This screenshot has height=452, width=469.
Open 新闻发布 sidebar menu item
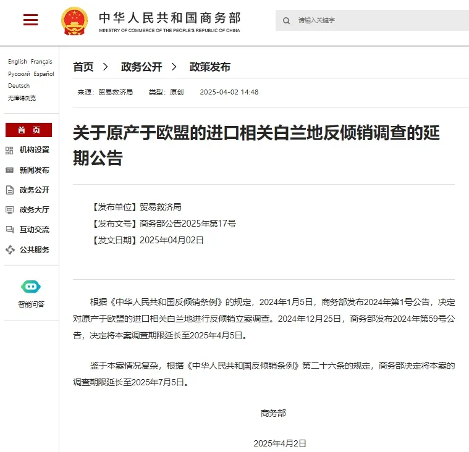tap(35, 170)
